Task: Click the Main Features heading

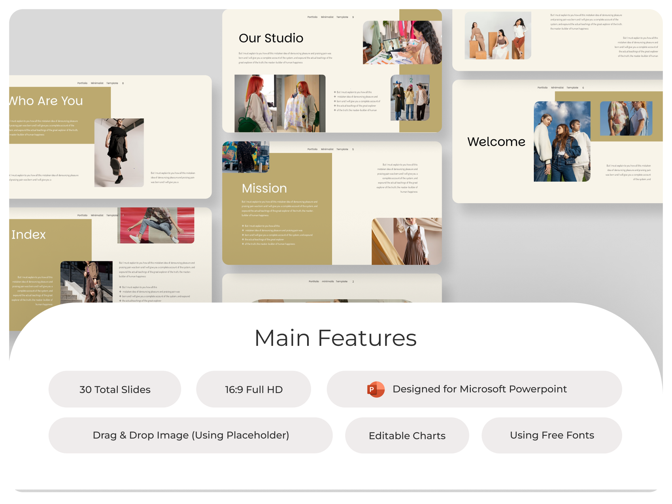Action: [336, 338]
